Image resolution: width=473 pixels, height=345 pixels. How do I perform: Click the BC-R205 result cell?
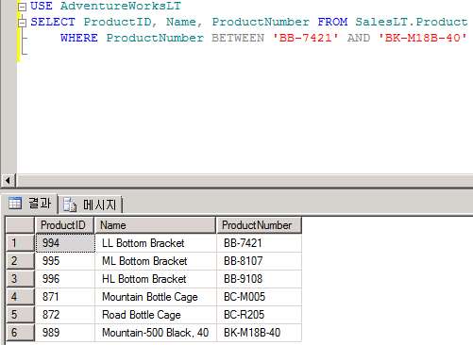tap(259, 315)
